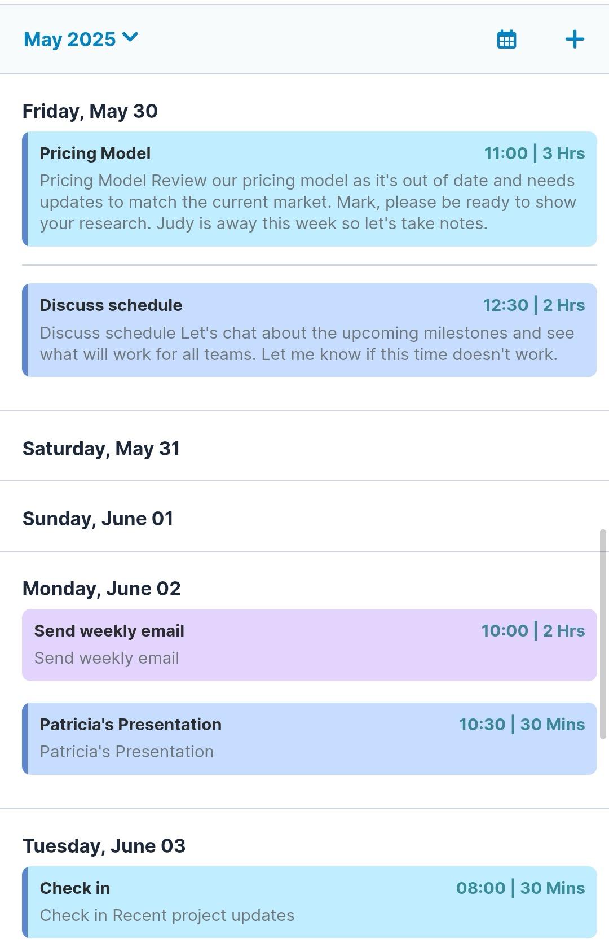Click the 10:30 | 30 Mins time label
The height and width of the screenshot is (943, 609).
[x=522, y=725]
